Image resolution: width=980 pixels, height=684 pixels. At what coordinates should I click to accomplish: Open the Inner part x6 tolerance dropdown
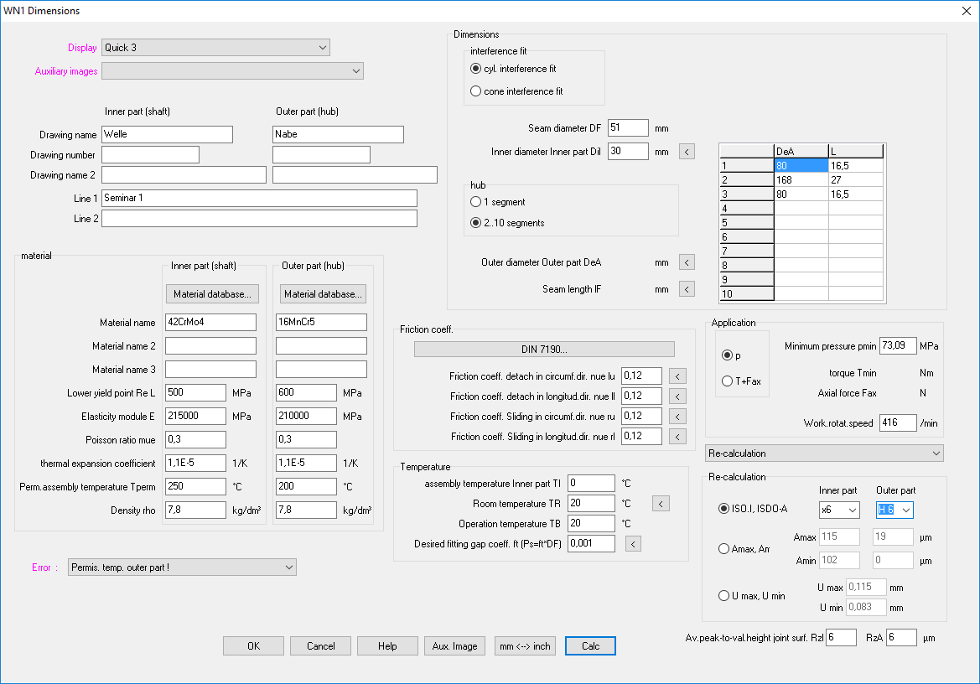[x=839, y=510]
